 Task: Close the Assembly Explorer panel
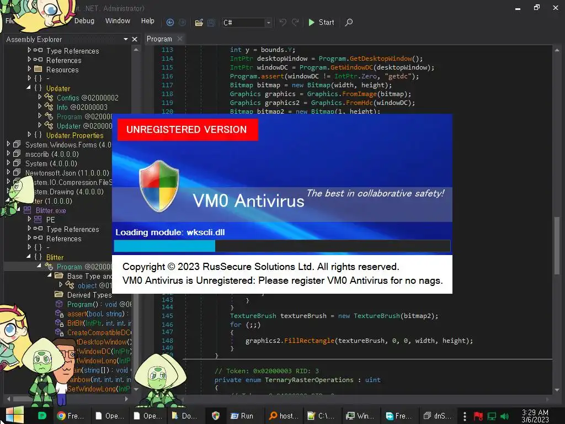coord(135,39)
